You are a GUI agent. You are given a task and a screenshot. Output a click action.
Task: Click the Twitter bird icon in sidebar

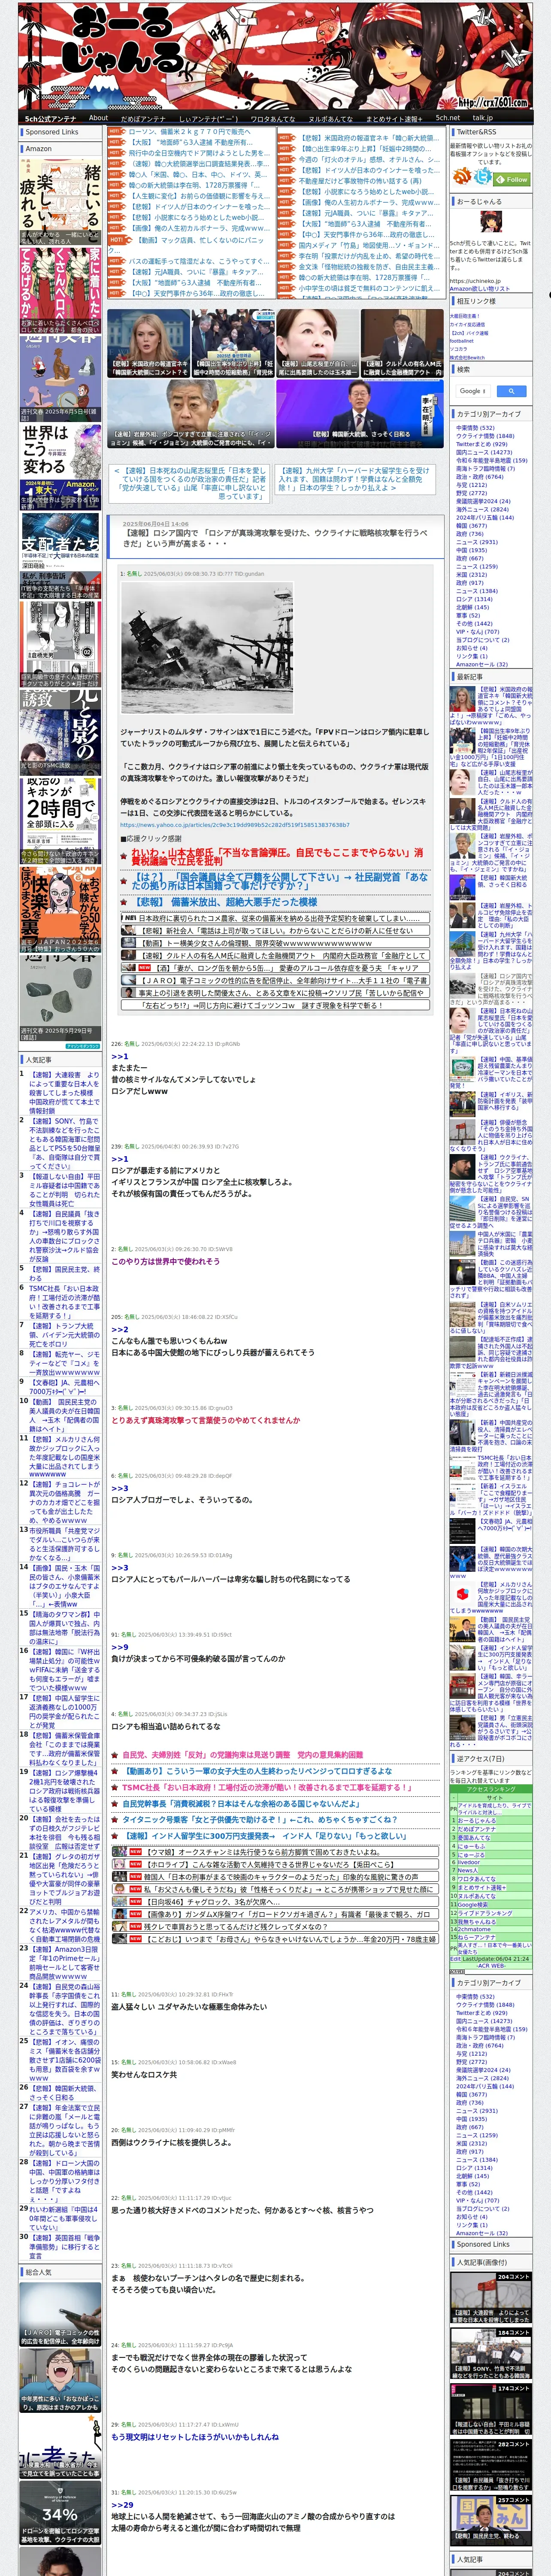tap(484, 177)
